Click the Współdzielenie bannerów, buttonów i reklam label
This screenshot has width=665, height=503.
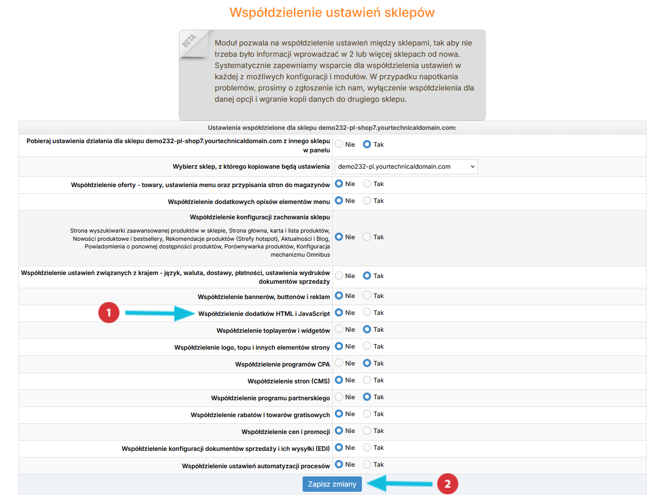264,297
